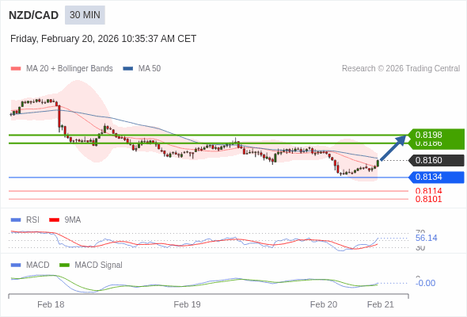Click the Feb 19 axis label
Screen dimensions: 467x317
[187, 304]
